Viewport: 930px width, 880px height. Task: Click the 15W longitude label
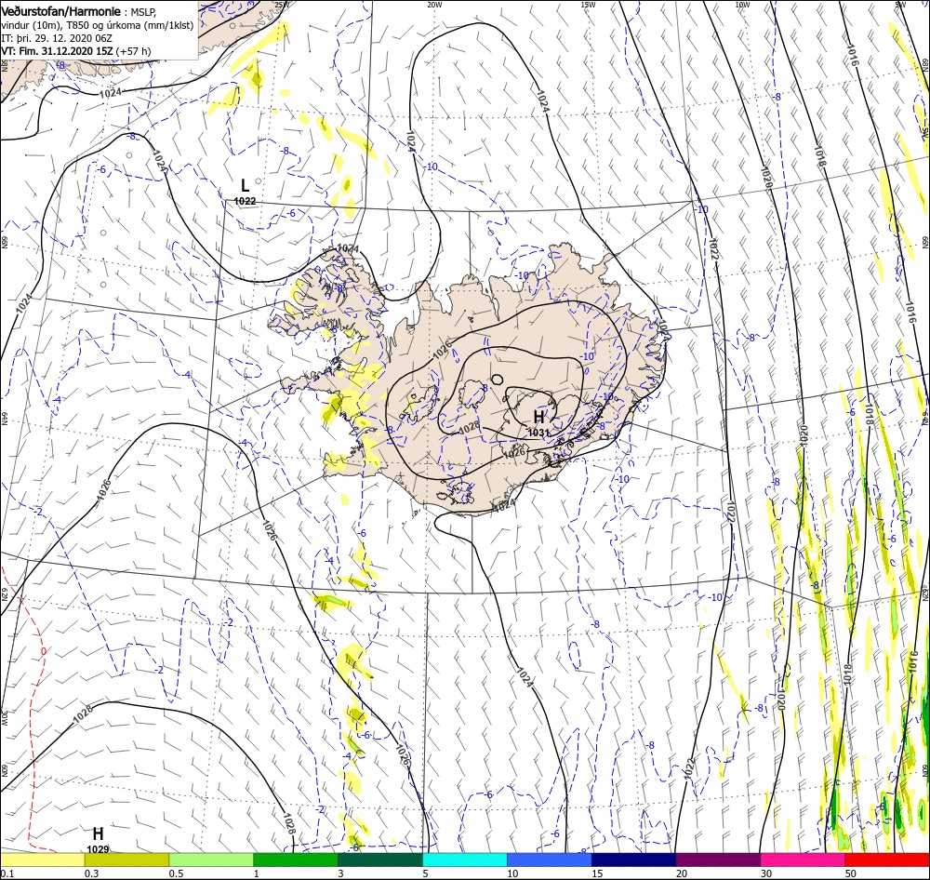[x=589, y=4]
